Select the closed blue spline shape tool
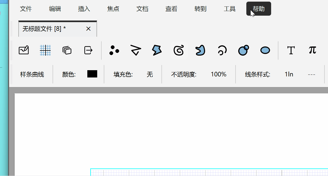The width and height of the screenshot is (328, 176). click(x=200, y=50)
